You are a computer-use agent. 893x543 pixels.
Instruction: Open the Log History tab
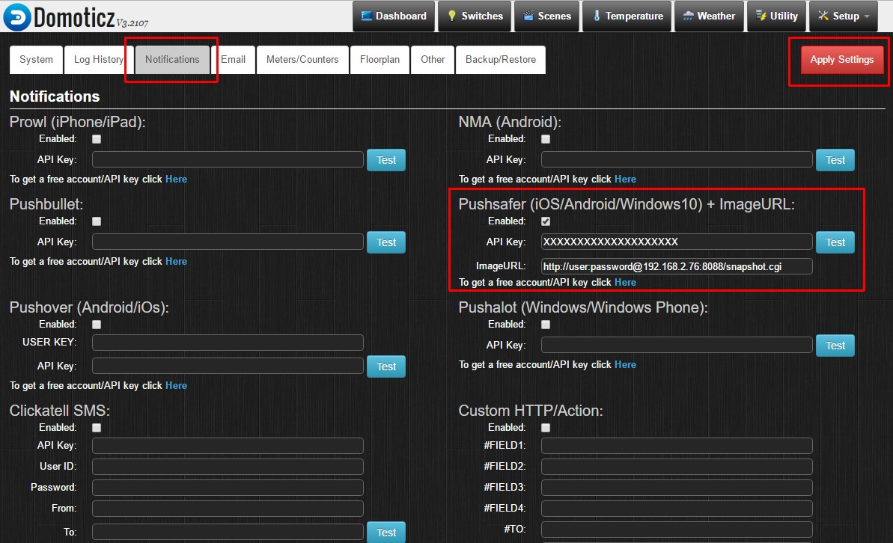click(99, 60)
